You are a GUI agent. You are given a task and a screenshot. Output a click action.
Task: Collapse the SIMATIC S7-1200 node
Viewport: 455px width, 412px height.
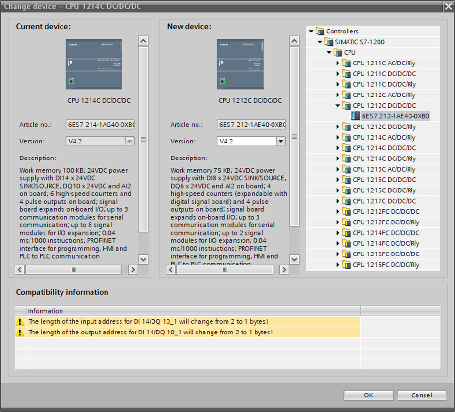[320, 42]
